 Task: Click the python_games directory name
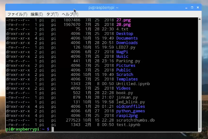coord(130,111)
